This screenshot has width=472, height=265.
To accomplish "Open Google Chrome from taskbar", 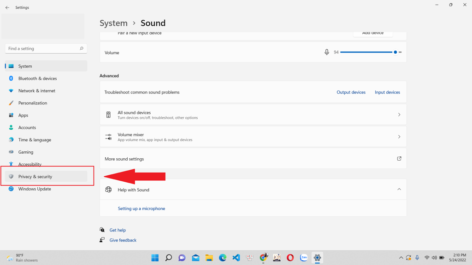I will point(263,258).
